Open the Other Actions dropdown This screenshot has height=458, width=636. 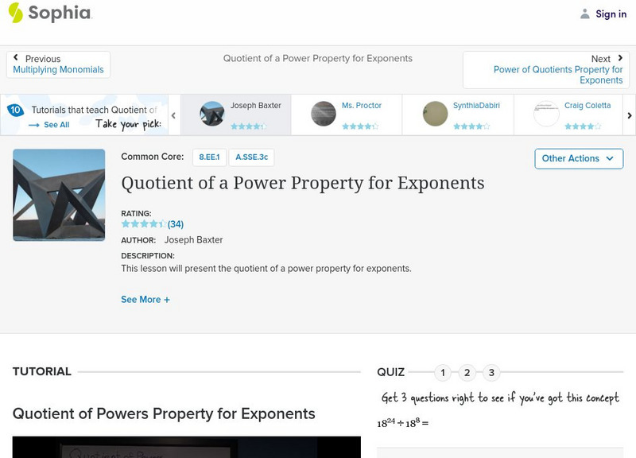coord(578,158)
